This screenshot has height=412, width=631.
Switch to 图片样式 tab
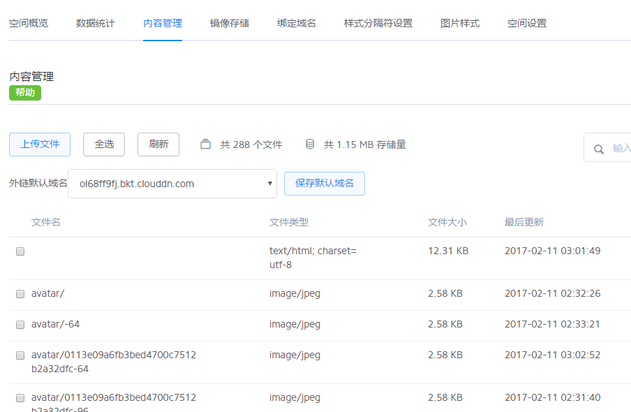[x=460, y=23]
